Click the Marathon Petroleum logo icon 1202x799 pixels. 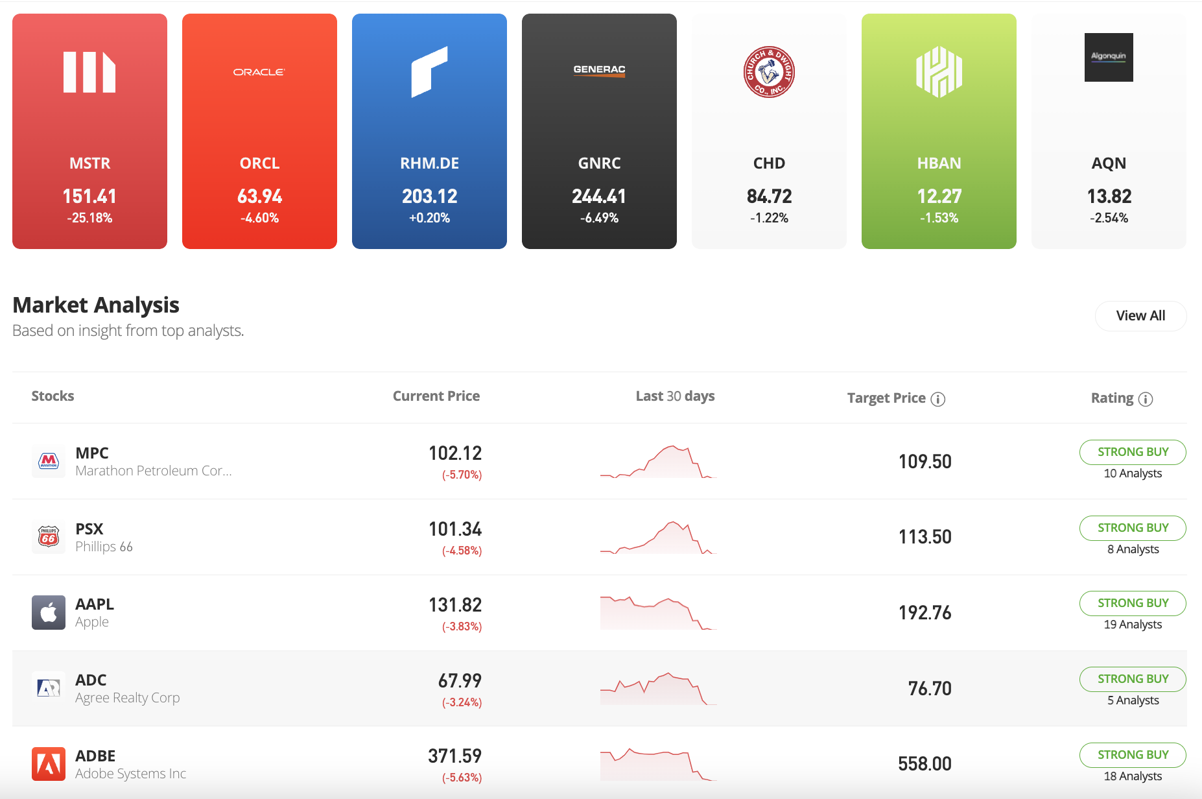(x=49, y=461)
